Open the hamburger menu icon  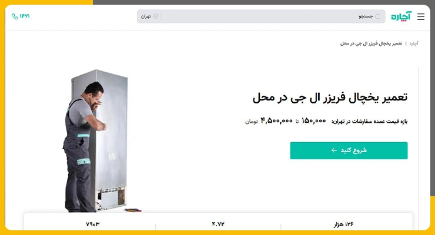click(420, 16)
